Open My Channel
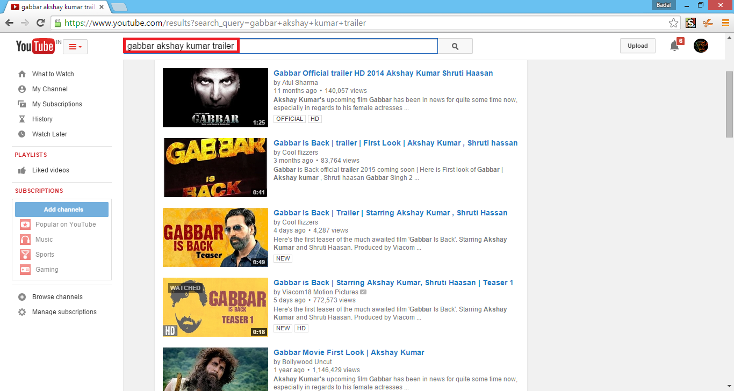Viewport: 734px width, 391px height. (50, 89)
